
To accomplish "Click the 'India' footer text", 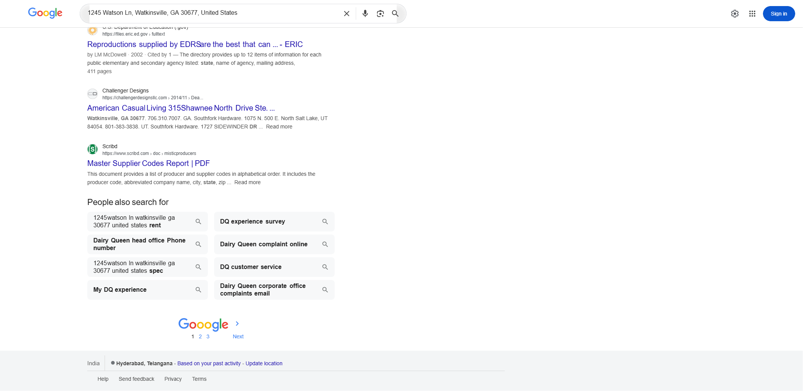I will pos(93,363).
